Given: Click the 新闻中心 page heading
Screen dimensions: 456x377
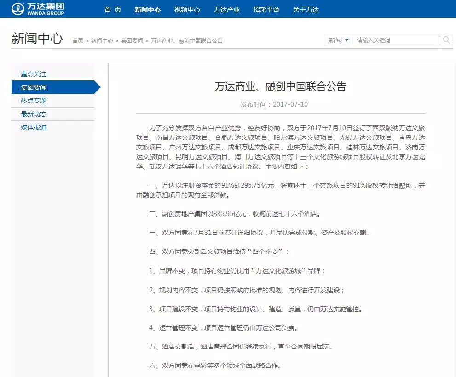Looking at the screenshot, I should [x=37, y=38].
